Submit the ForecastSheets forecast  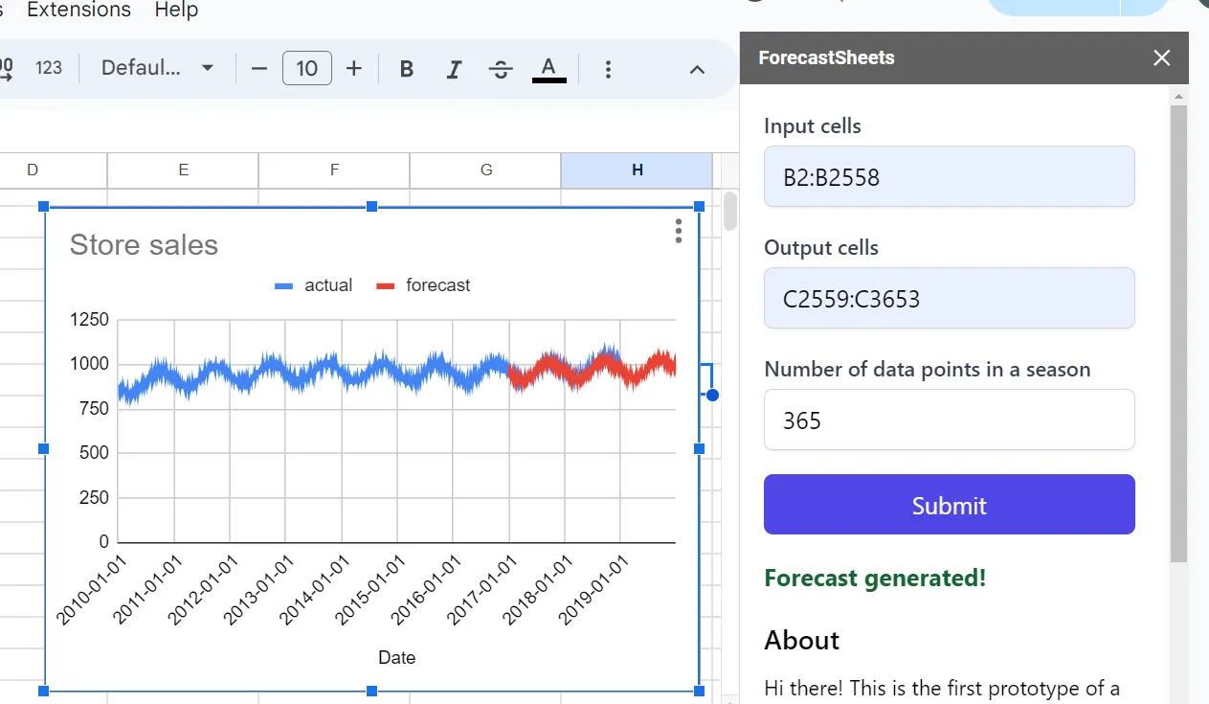[949, 505]
